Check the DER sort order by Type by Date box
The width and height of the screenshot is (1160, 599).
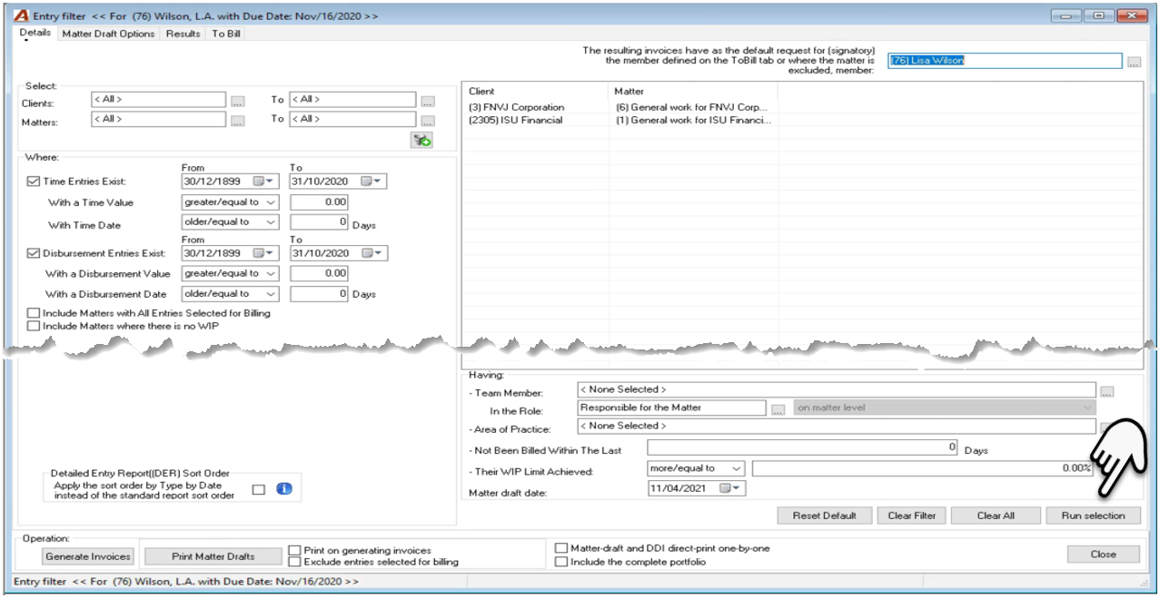pos(259,490)
